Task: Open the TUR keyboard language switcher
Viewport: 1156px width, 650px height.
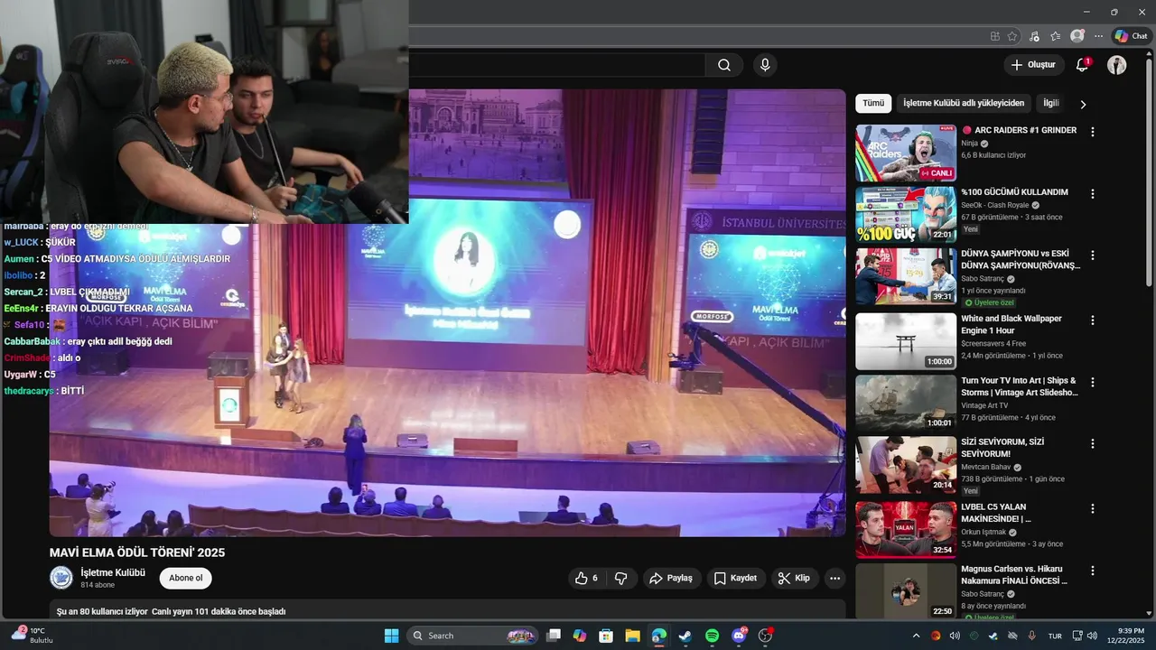Action: [1055, 636]
